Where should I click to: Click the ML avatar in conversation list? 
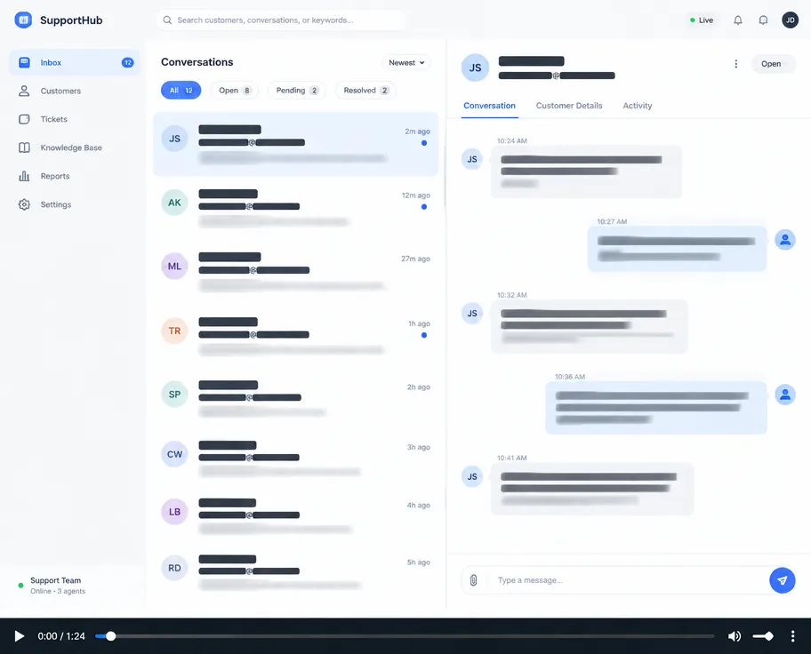(175, 267)
